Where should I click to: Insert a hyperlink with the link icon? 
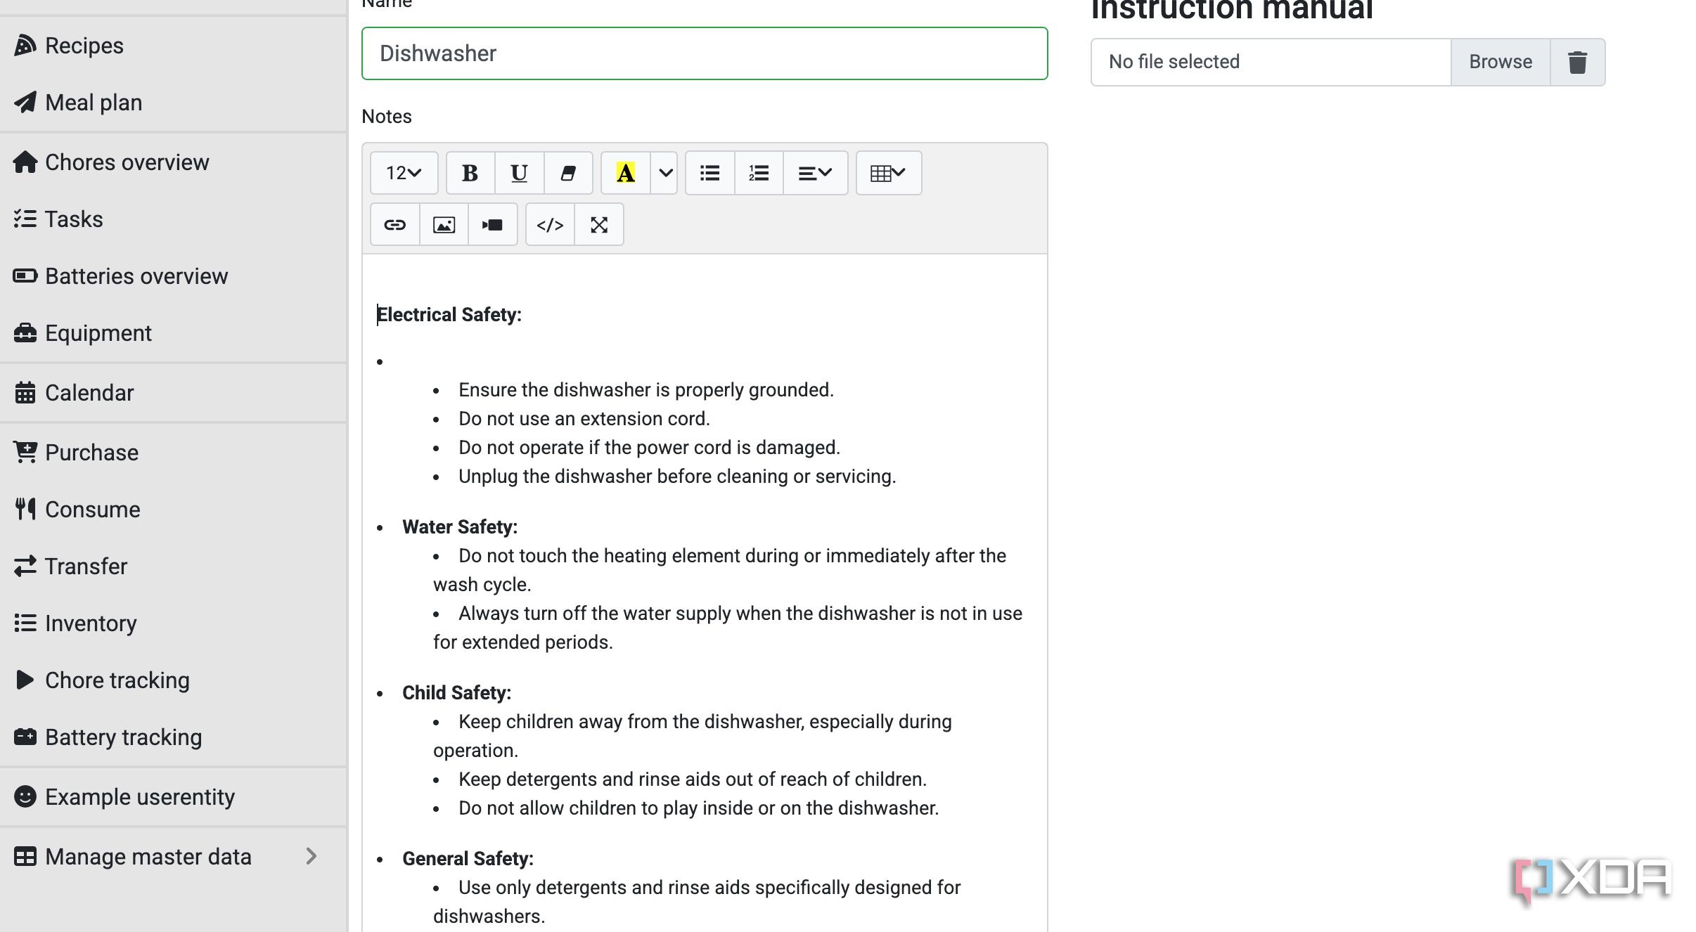coord(394,225)
